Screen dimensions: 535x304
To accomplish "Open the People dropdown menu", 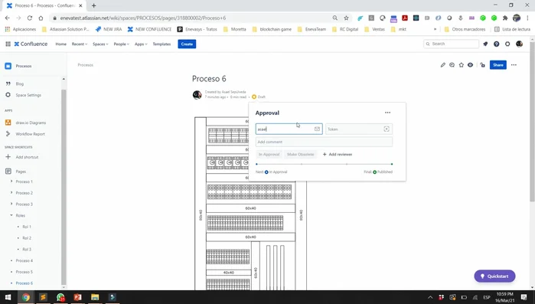I will tap(121, 44).
